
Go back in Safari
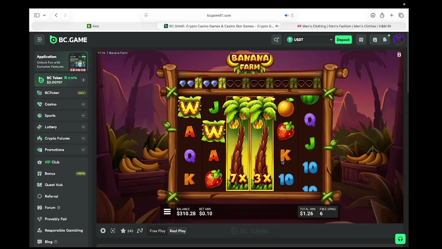(x=56, y=15)
